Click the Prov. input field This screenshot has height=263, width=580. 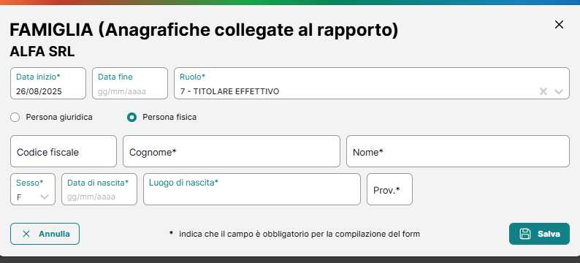pyautogui.click(x=389, y=189)
